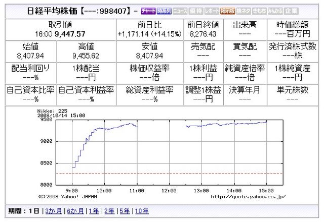324x223 pixels.
Task: Click the みんかぶ button
Action: (x=274, y=11)
